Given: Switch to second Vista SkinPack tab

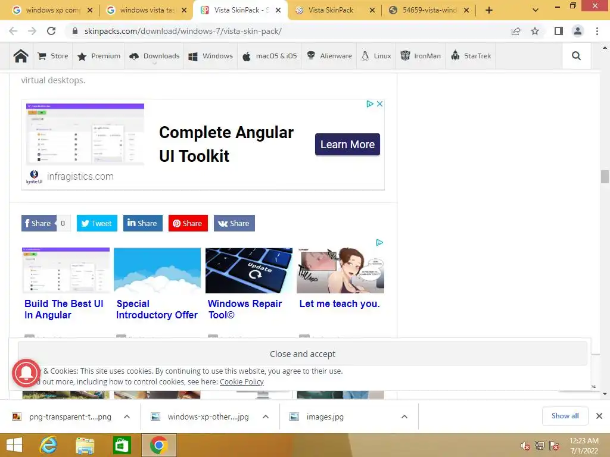Looking at the screenshot, I should pos(331,10).
